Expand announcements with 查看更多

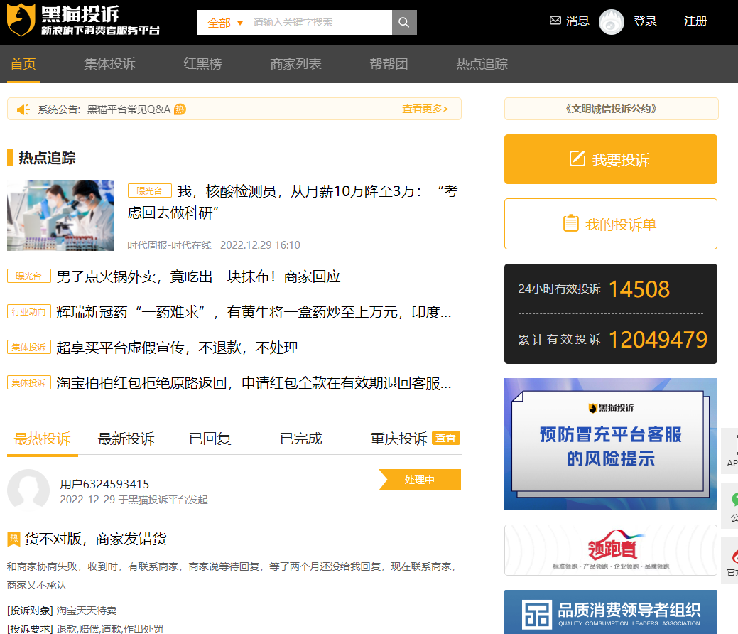pyautogui.click(x=425, y=109)
